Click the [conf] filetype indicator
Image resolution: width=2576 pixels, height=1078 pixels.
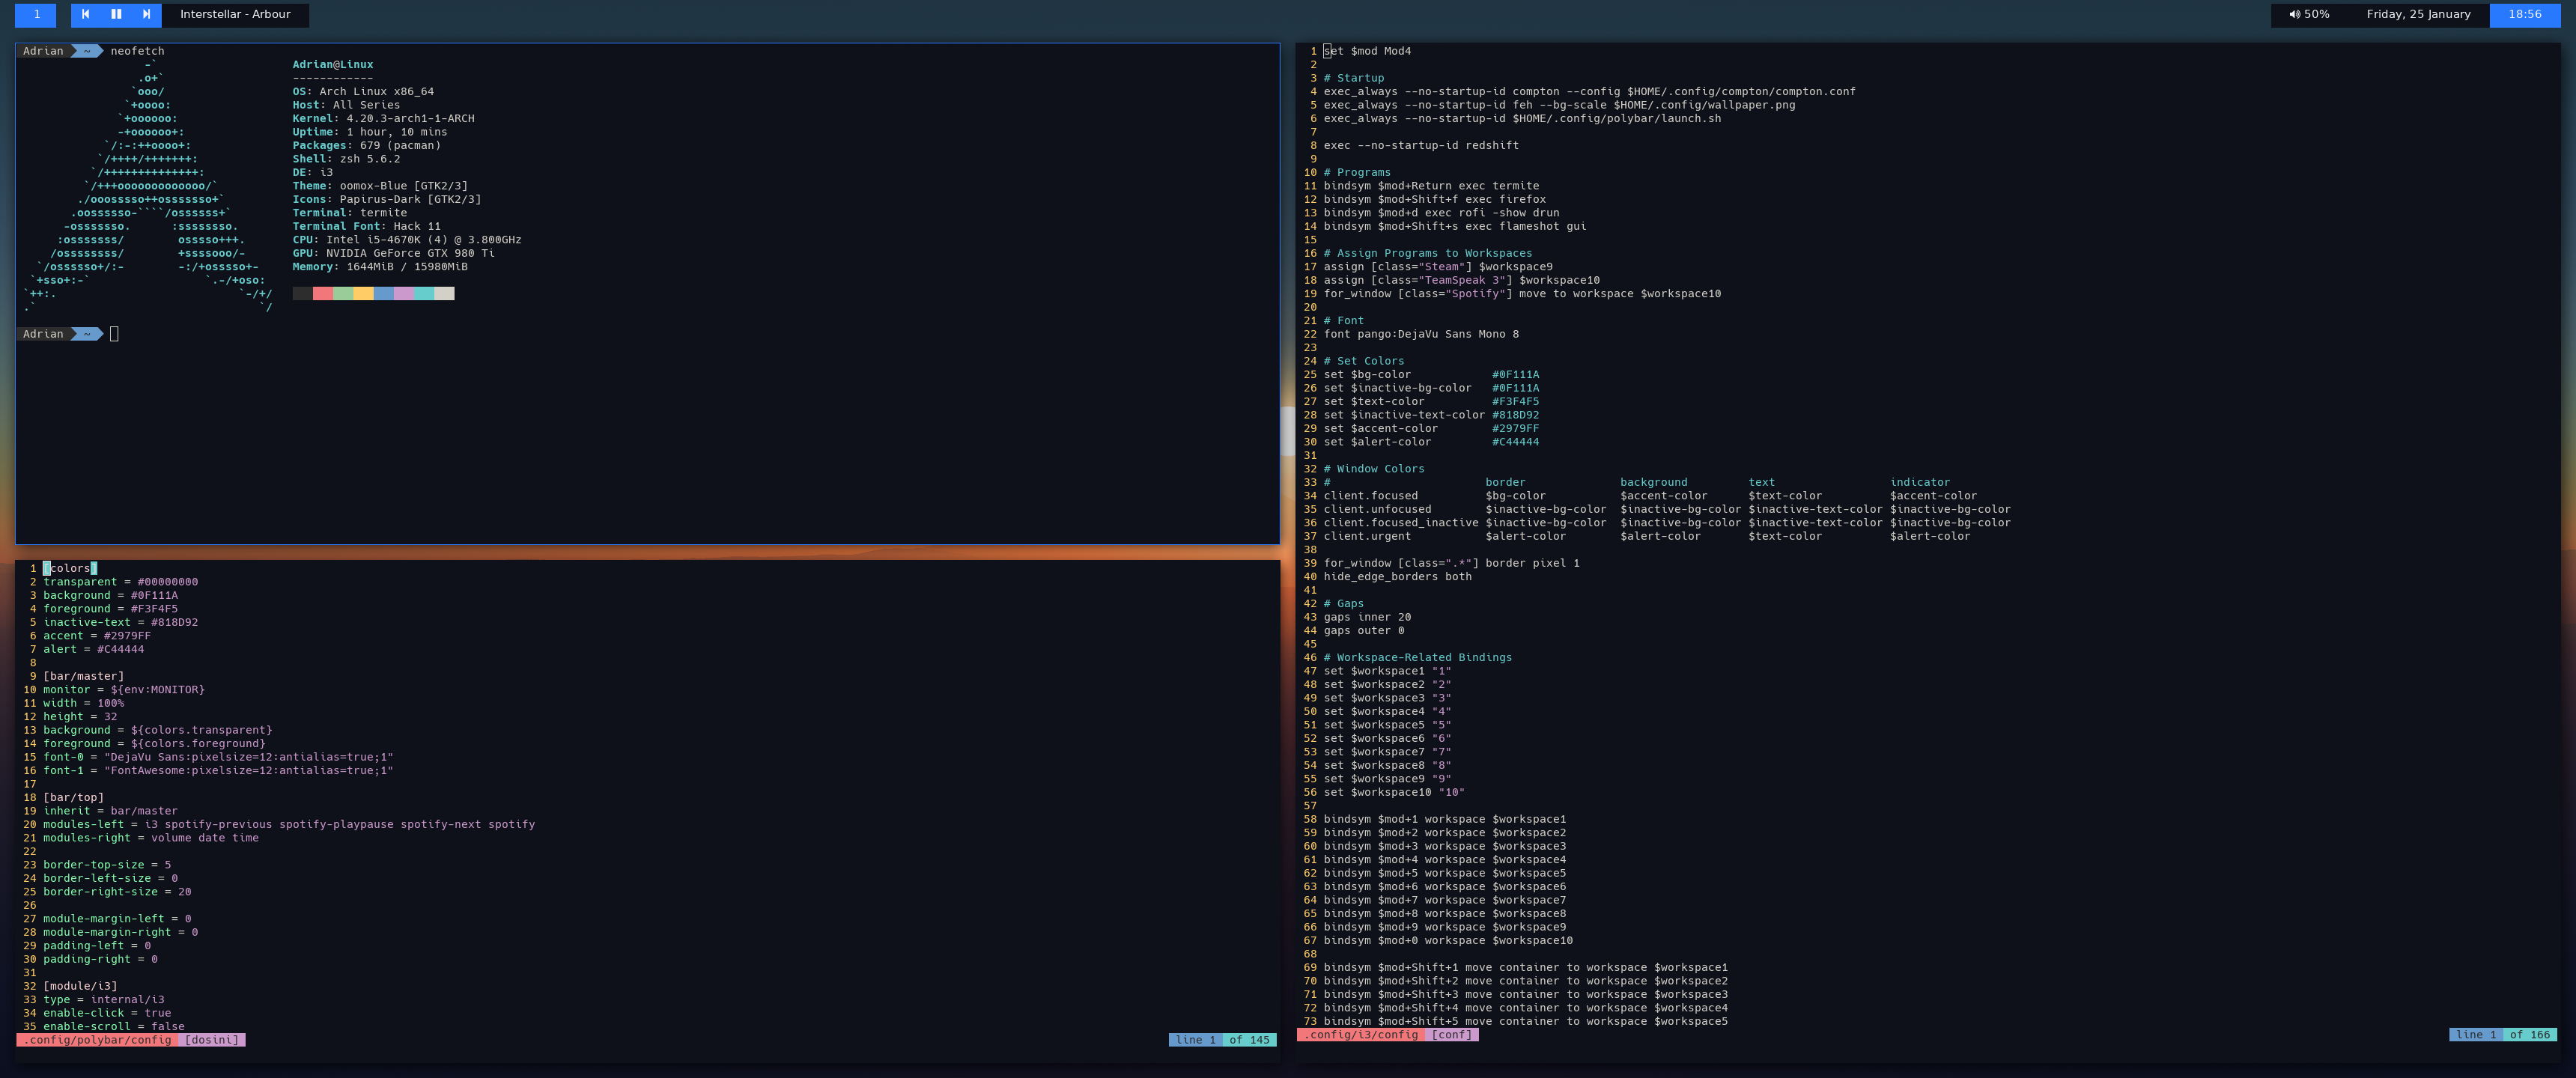1452,1035
